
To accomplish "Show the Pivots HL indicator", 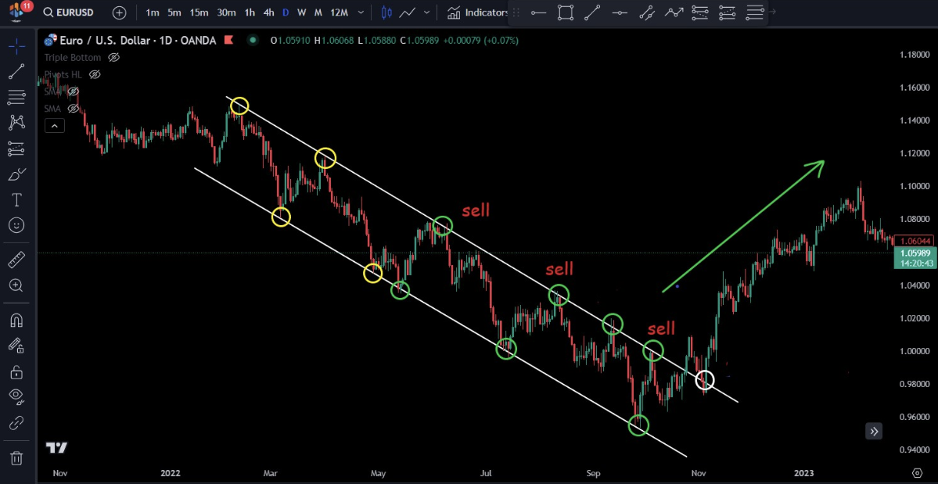I will 95,74.
